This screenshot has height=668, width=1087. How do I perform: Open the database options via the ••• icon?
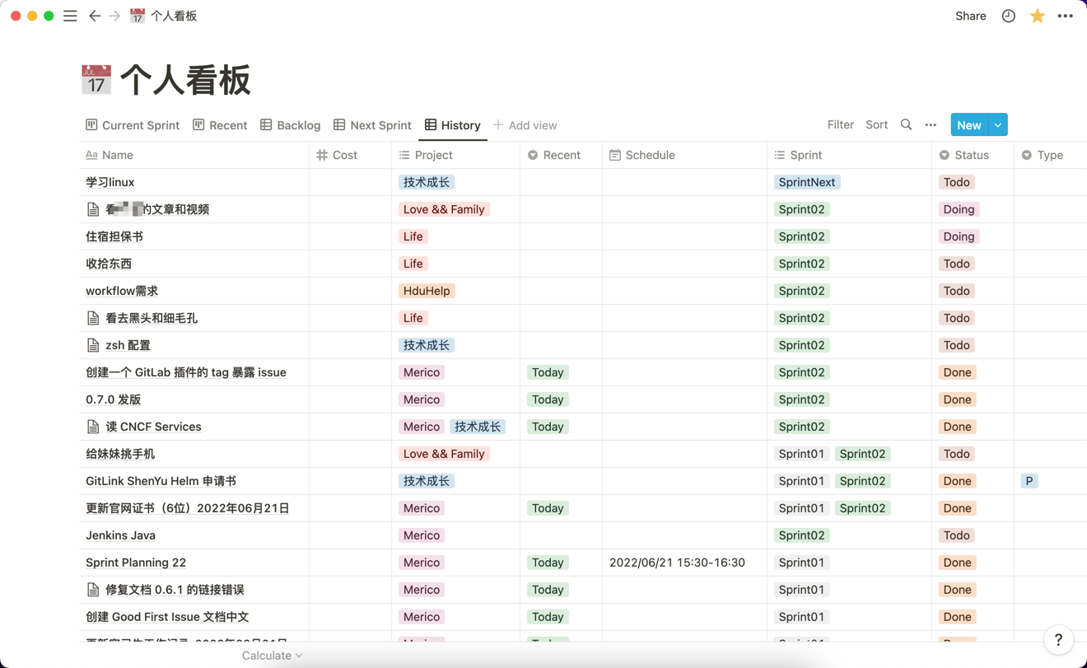point(931,124)
